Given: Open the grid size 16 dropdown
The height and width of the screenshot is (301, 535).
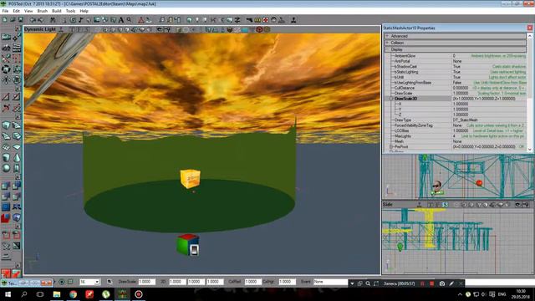Looking at the screenshot, I should pyautogui.click(x=97, y=282).
